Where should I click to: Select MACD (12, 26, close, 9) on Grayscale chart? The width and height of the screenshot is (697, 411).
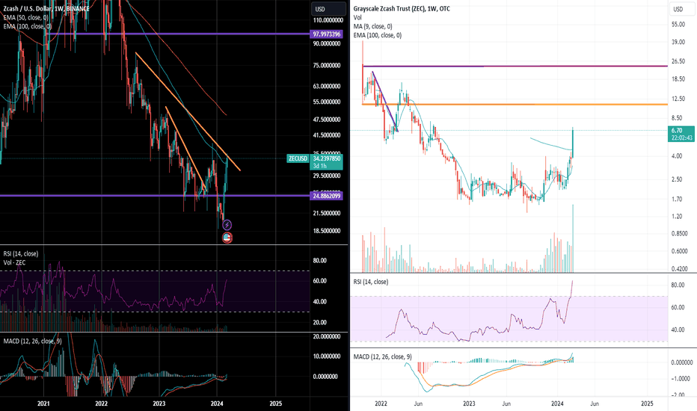tap(382, 356)
